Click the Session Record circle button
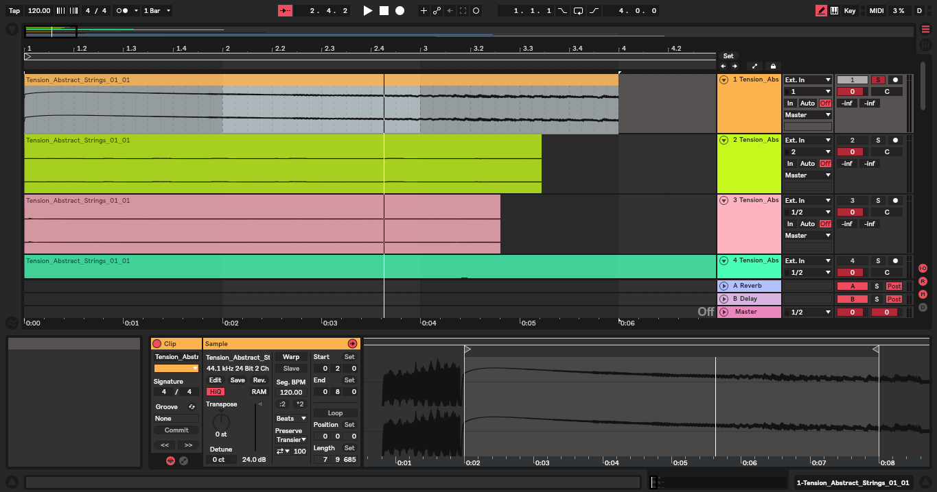 (476, 11)
